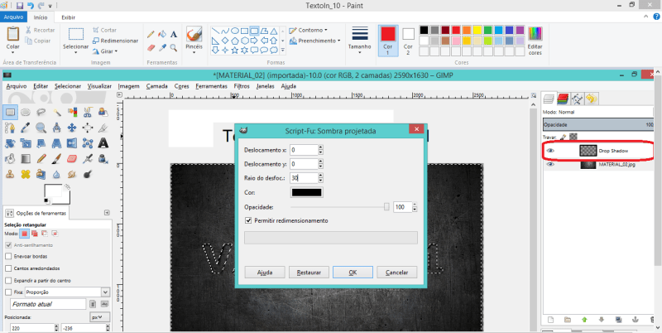
Task: Select the Eraser tool in Paint
Action: (x=151, y=47)
